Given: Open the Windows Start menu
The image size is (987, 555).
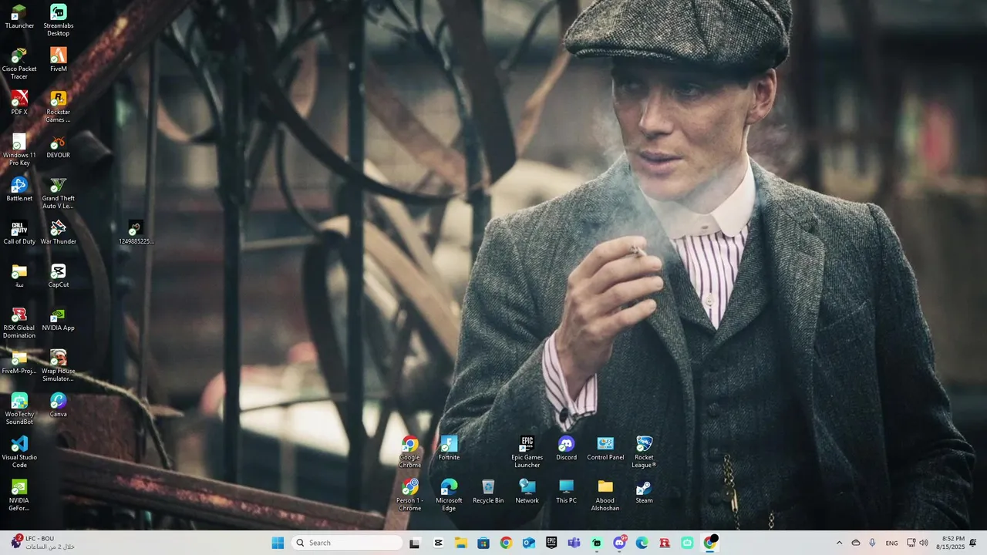Looking at the screenshot, I should pyautogui.click(x=278, y=543).
